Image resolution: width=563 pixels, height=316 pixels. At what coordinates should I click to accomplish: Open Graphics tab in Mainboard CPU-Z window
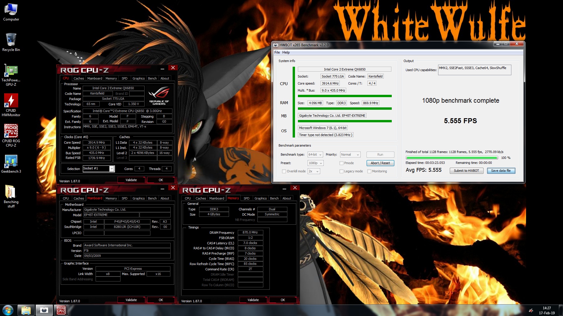[x=138, y=198]
